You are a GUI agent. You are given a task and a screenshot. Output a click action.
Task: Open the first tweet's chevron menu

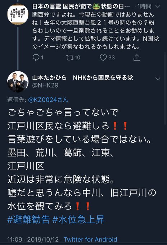click(x=158, y=6)
